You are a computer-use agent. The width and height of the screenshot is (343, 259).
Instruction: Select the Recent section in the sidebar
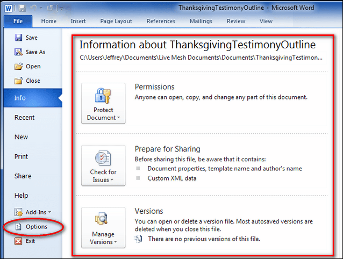click(25, 118)
